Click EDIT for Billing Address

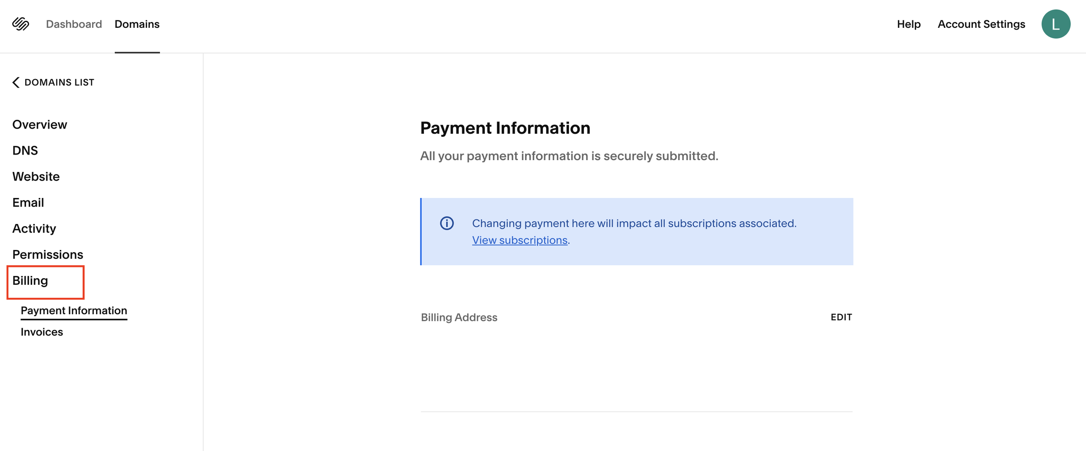click(x=841, y=317)
